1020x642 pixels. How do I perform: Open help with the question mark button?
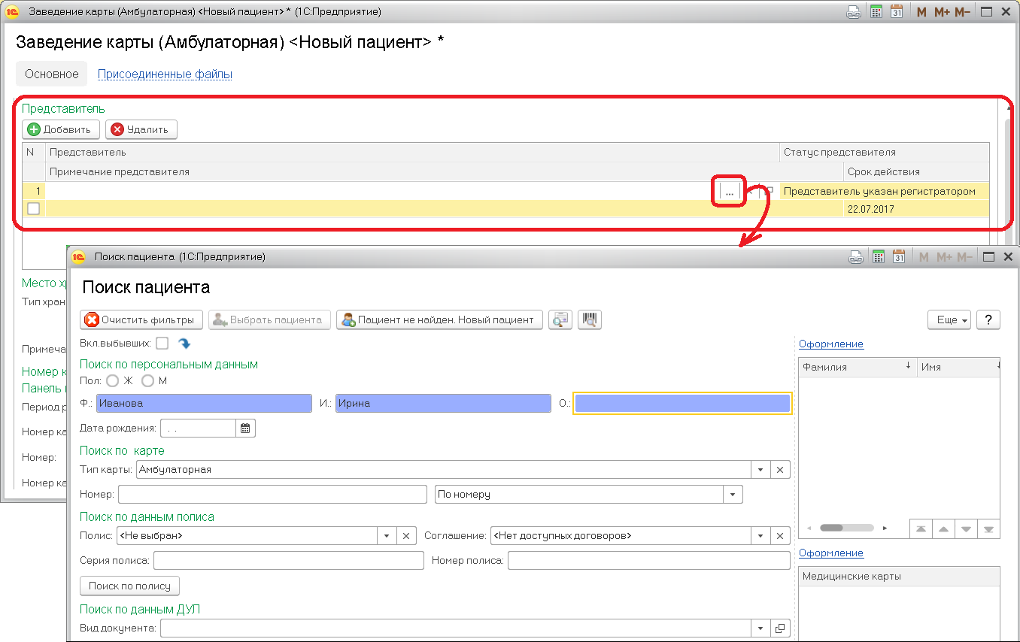(988, 319)
